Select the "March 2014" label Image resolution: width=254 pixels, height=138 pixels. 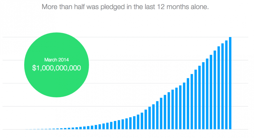tap(57, 59)
